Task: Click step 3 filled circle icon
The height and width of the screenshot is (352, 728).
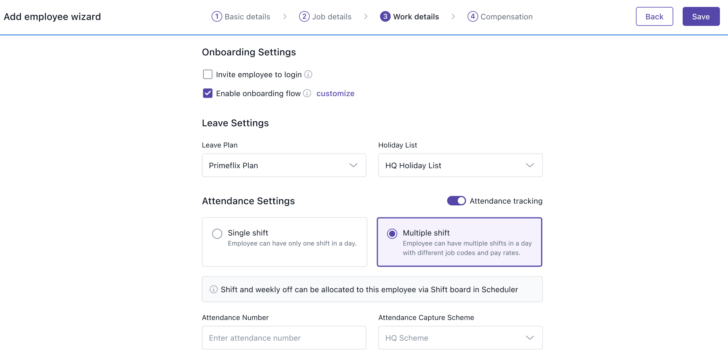Action: [385, 17]
